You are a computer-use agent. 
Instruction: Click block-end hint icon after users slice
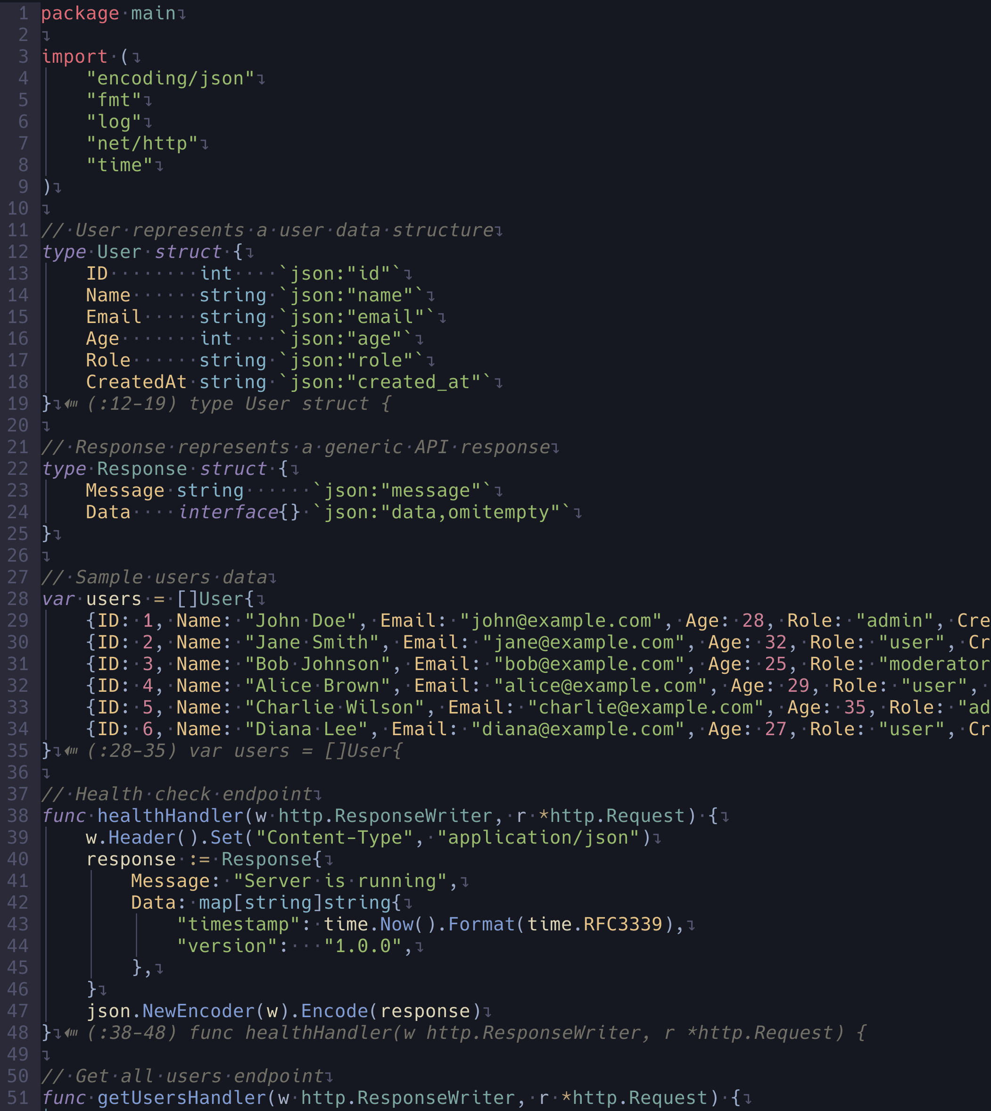(x=71, y=751)
